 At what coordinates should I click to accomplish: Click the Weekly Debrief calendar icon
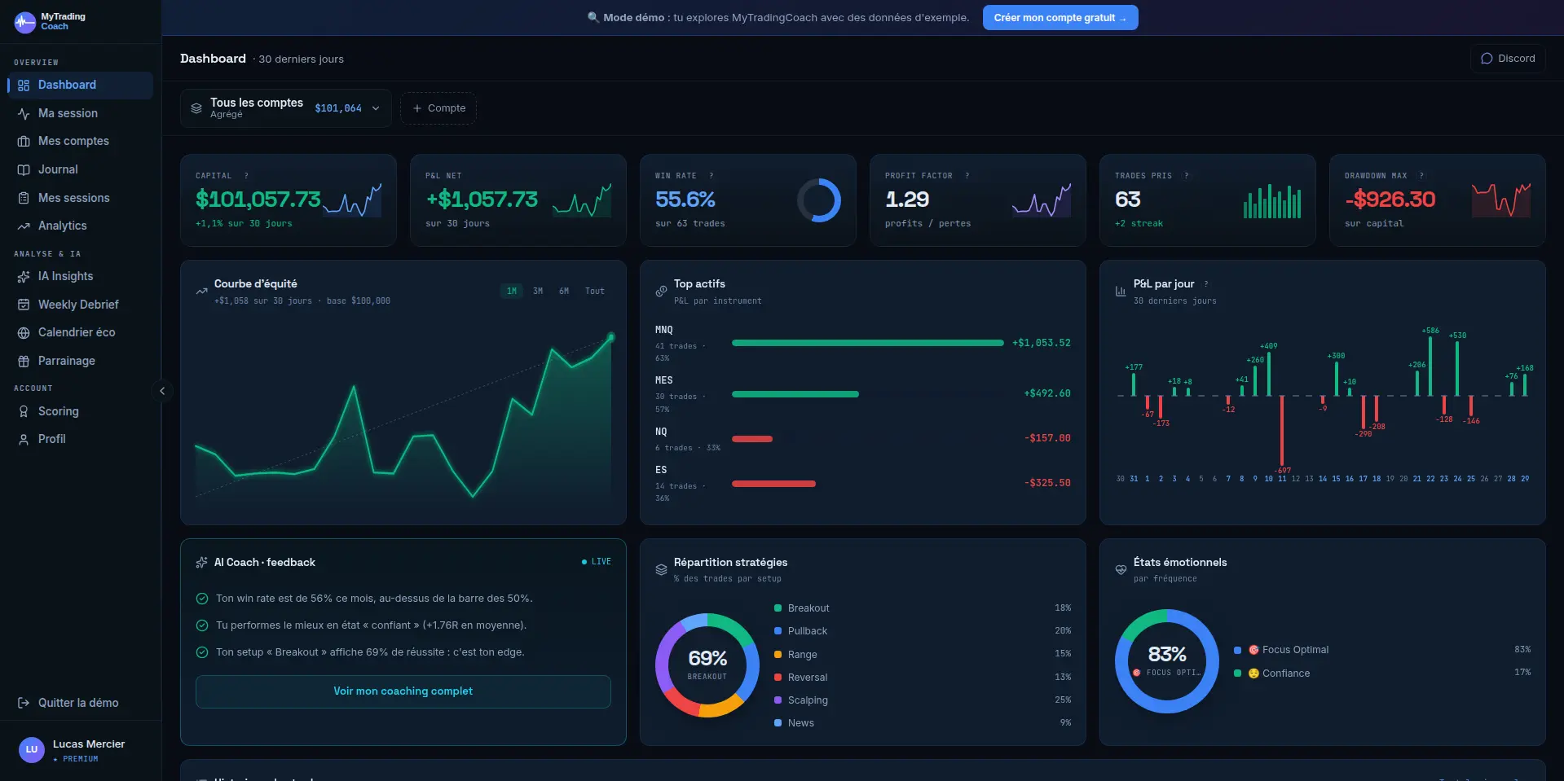(24, 305)
